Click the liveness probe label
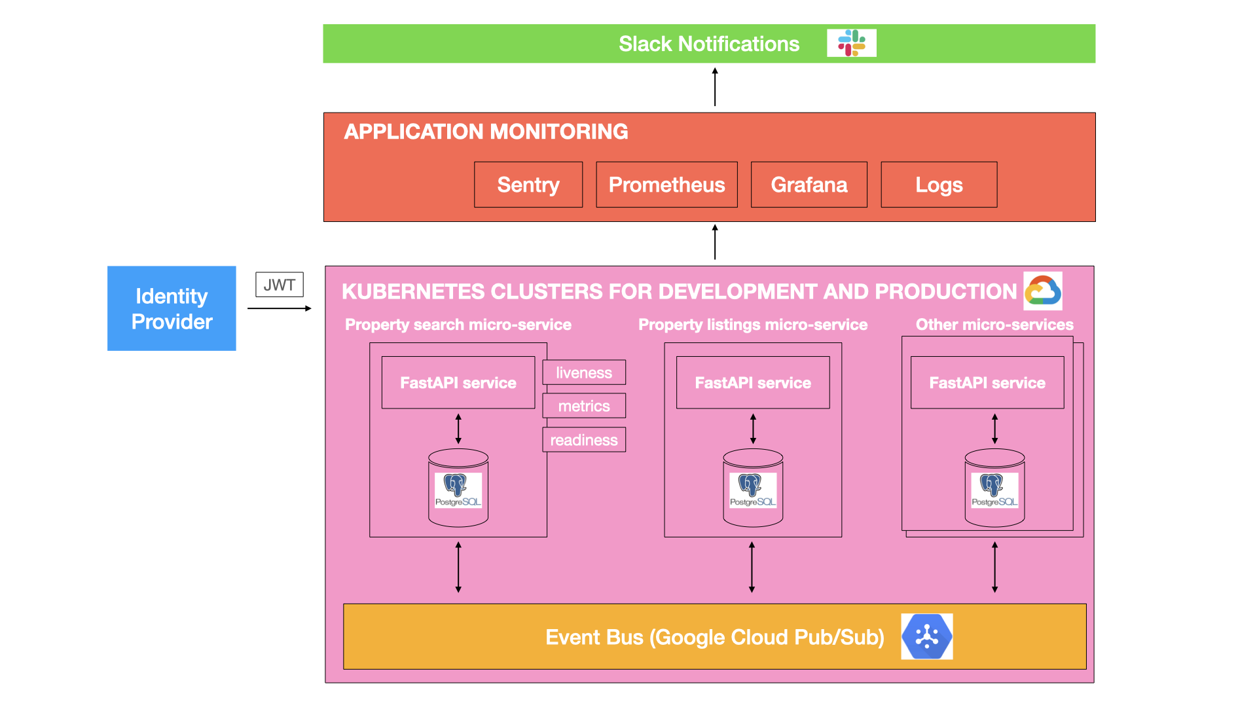Viewport: 1257px width, 707px height. (x=584, y=372)
